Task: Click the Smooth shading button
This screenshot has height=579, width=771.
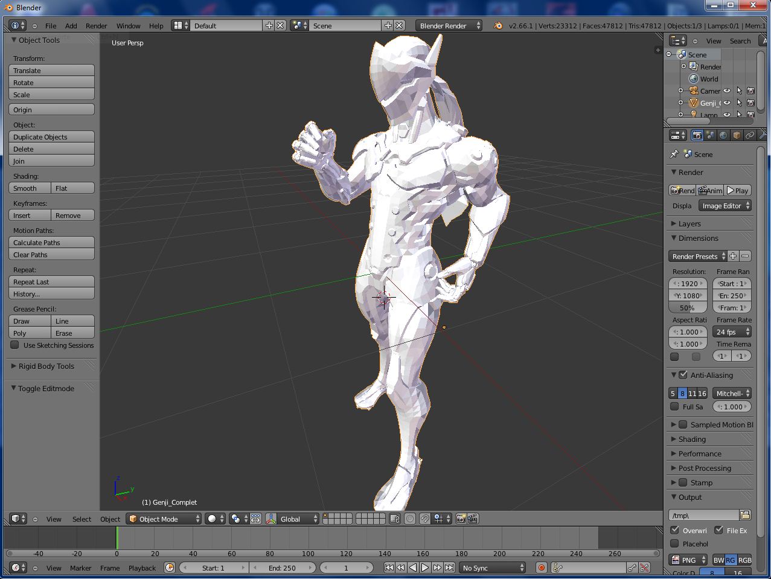Action: (30, 188)
